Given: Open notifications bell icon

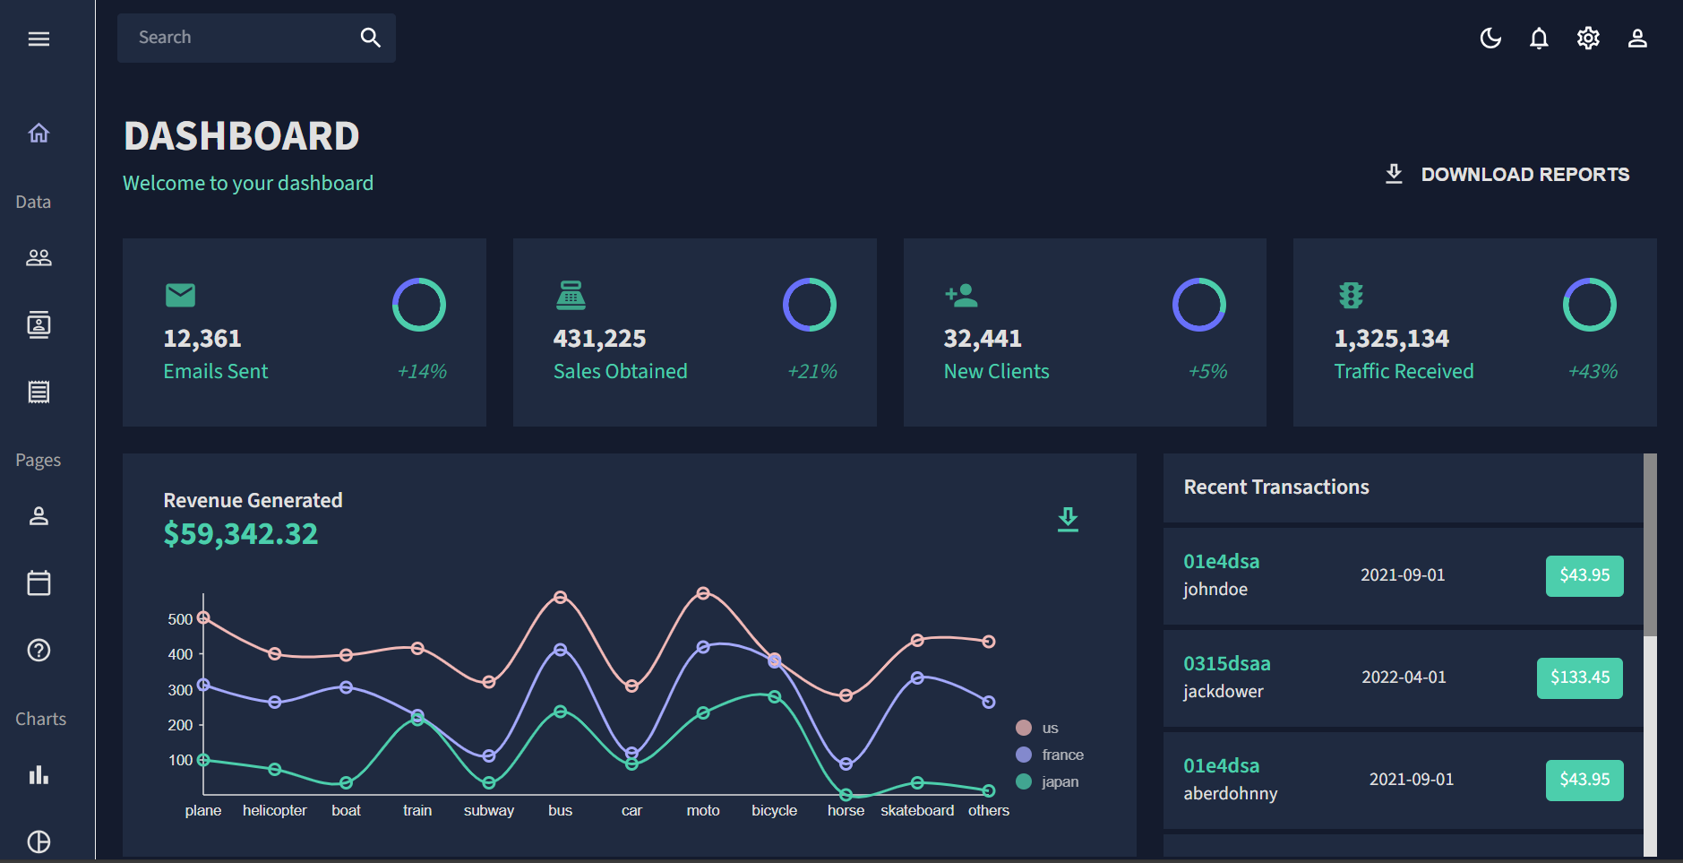Looking at the screenshot, I should (x=1539, y=38).
